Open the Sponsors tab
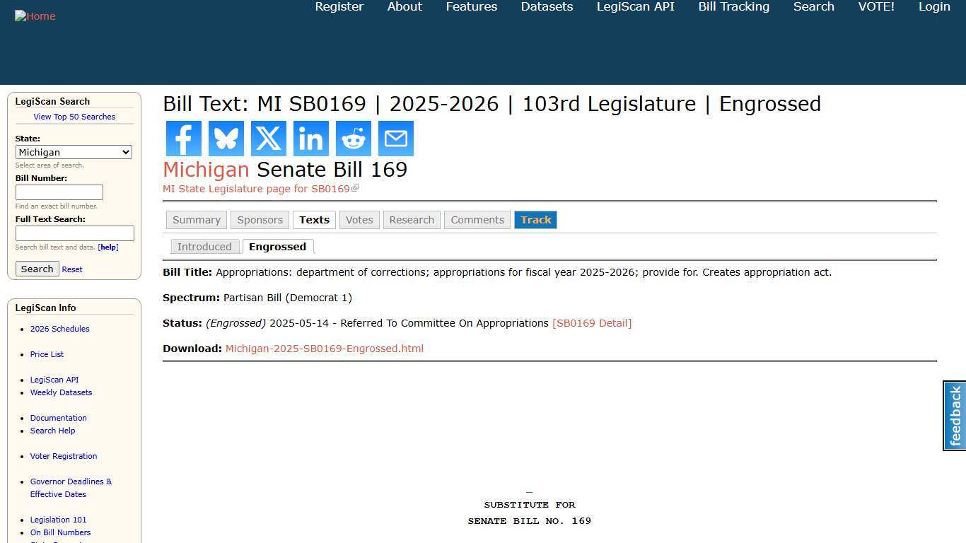The width and height of the screenshot is (966, 543). click(260, 219)
